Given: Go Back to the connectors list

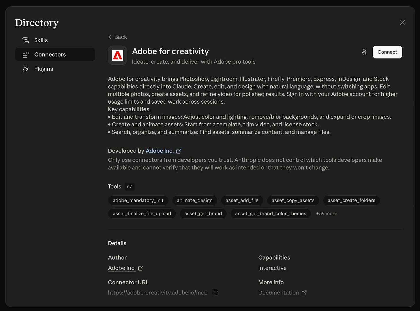Looking at the screenshot, I should point(117,37).
